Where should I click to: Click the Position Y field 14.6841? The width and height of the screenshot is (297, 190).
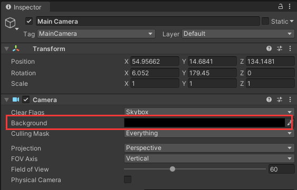[212, 61]
